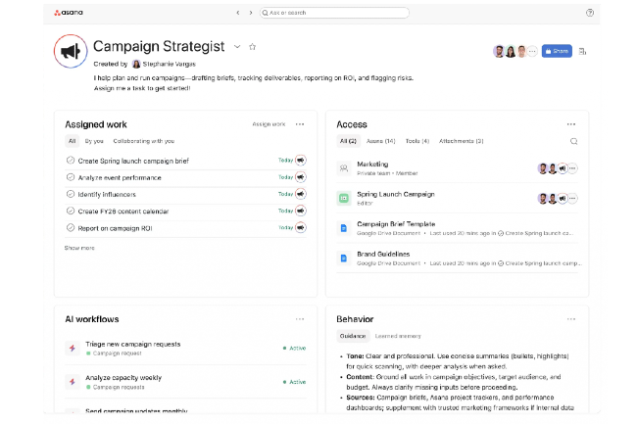Open the Behavior panel more options menu
This screenshot has height=424, width=637.
point(571,319)
